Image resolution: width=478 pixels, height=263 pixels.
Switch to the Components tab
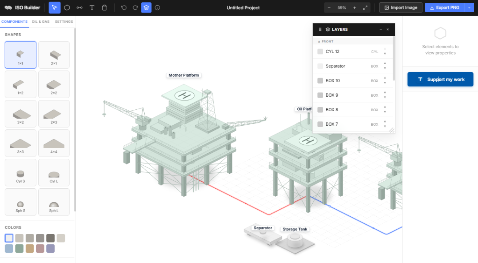click(14, 21)
